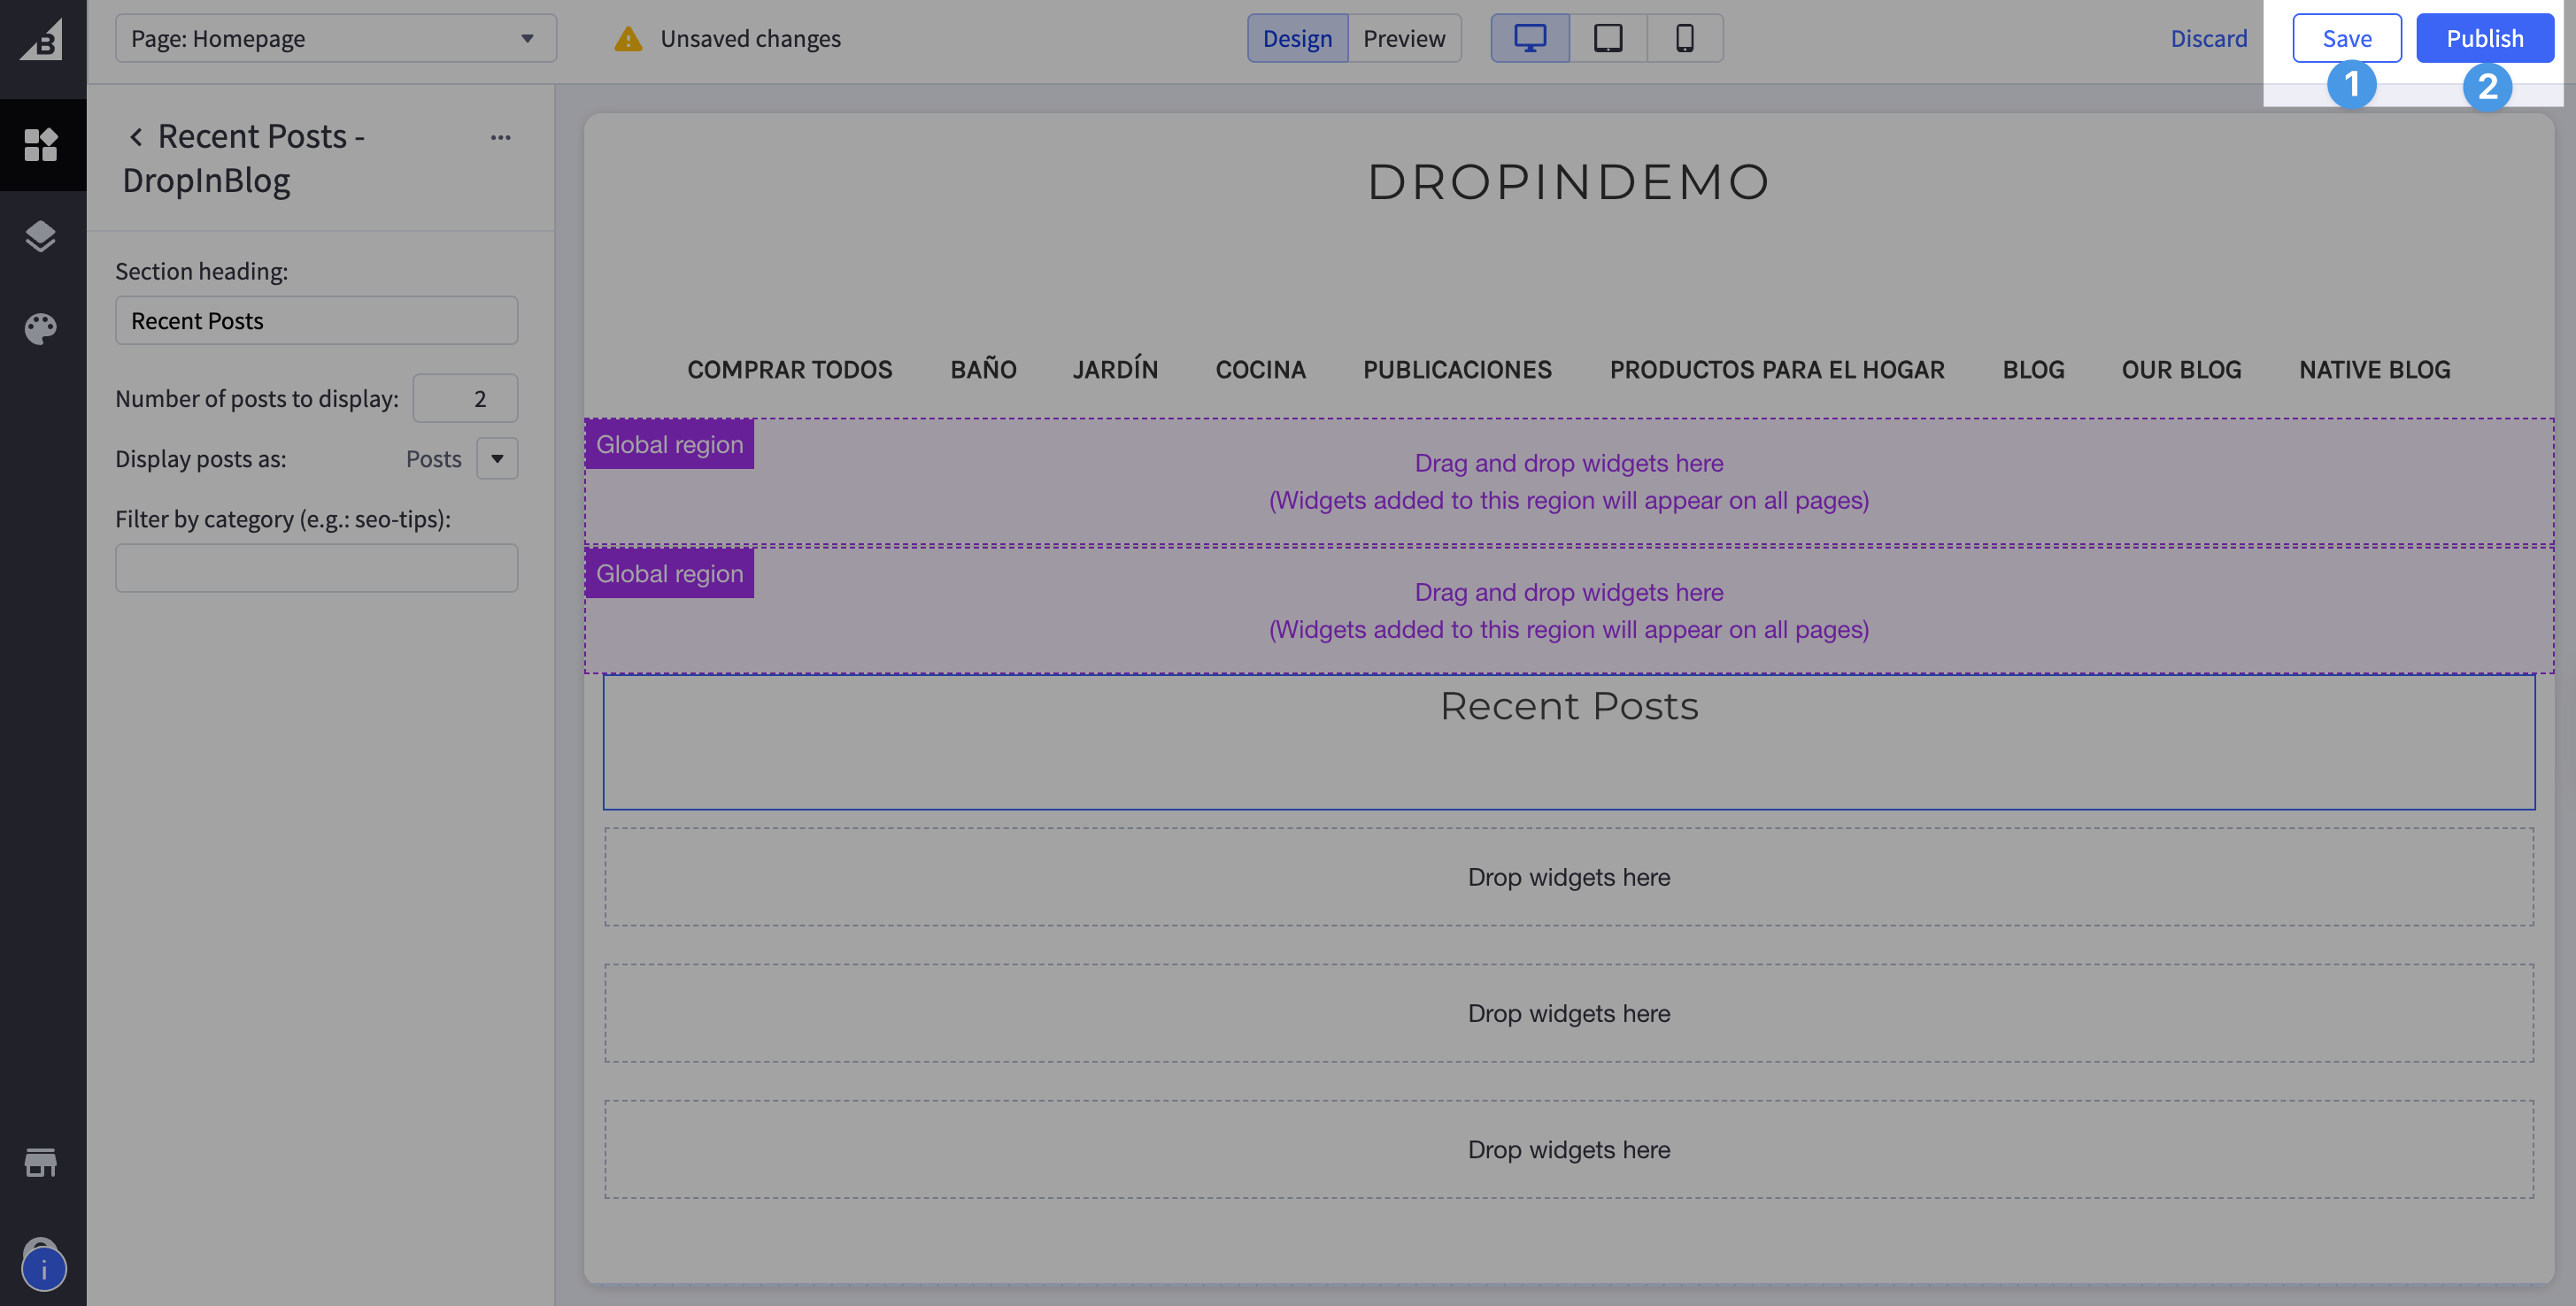Click the Discard link
Screen dimensions: 2576x1306
click(2209, 39)
